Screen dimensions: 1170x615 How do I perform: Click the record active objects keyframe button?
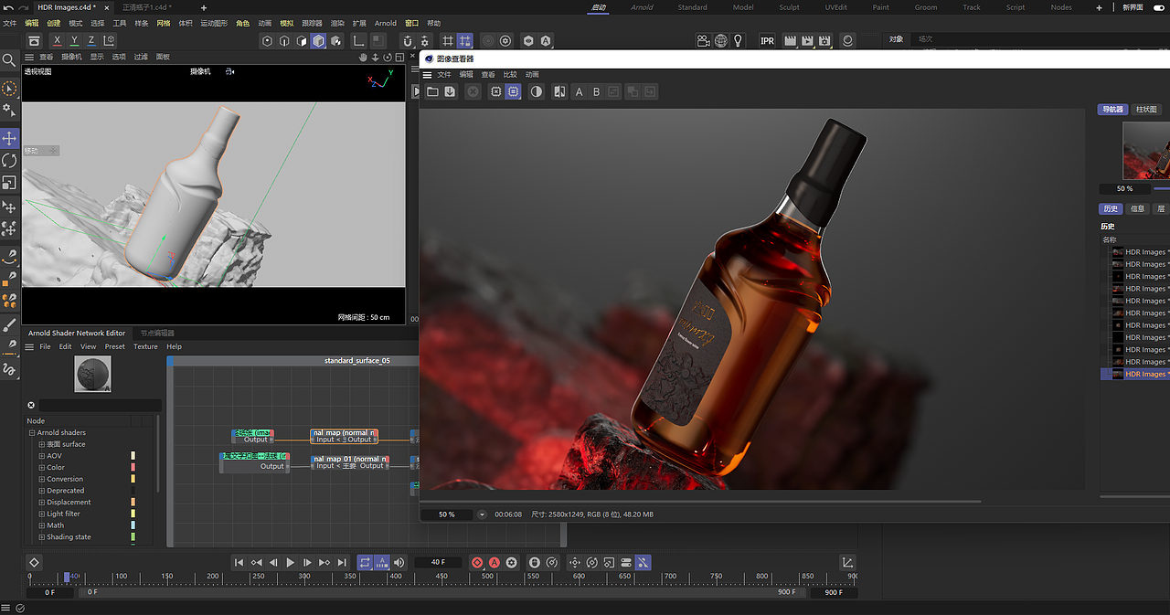point(477,563)
